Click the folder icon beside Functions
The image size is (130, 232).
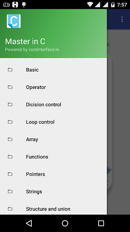[10, 157]
